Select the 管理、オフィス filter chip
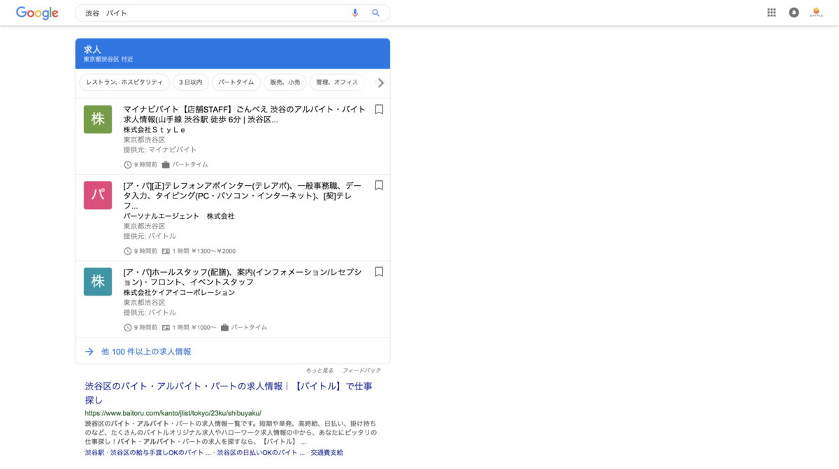Screen dimensions: 839x469 [x=337, y=82]
